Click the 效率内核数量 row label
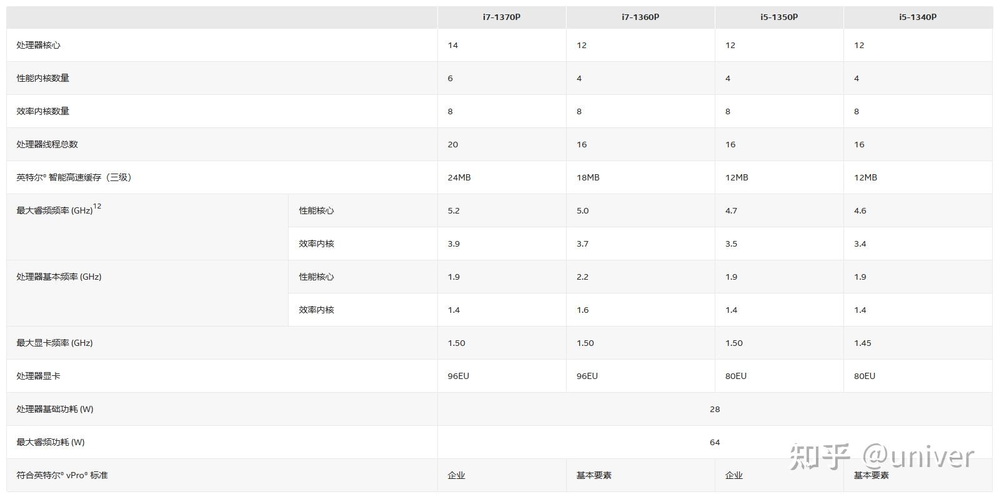Viewport: 999px width, 497px height. 43,112
